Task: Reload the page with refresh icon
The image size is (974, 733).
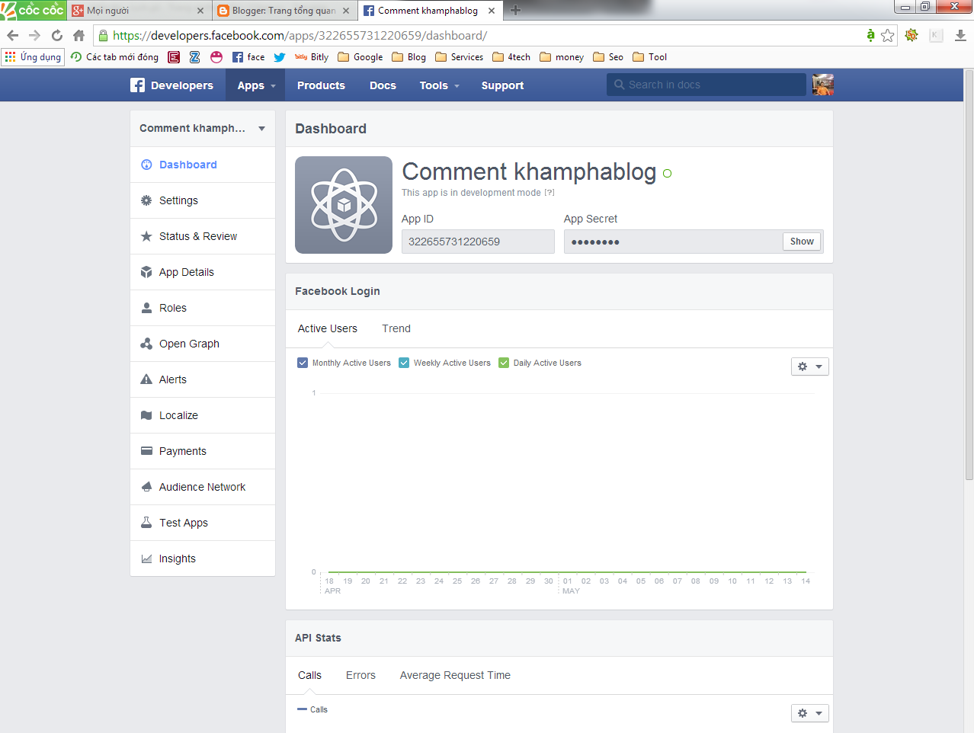Action: [57, 35]
